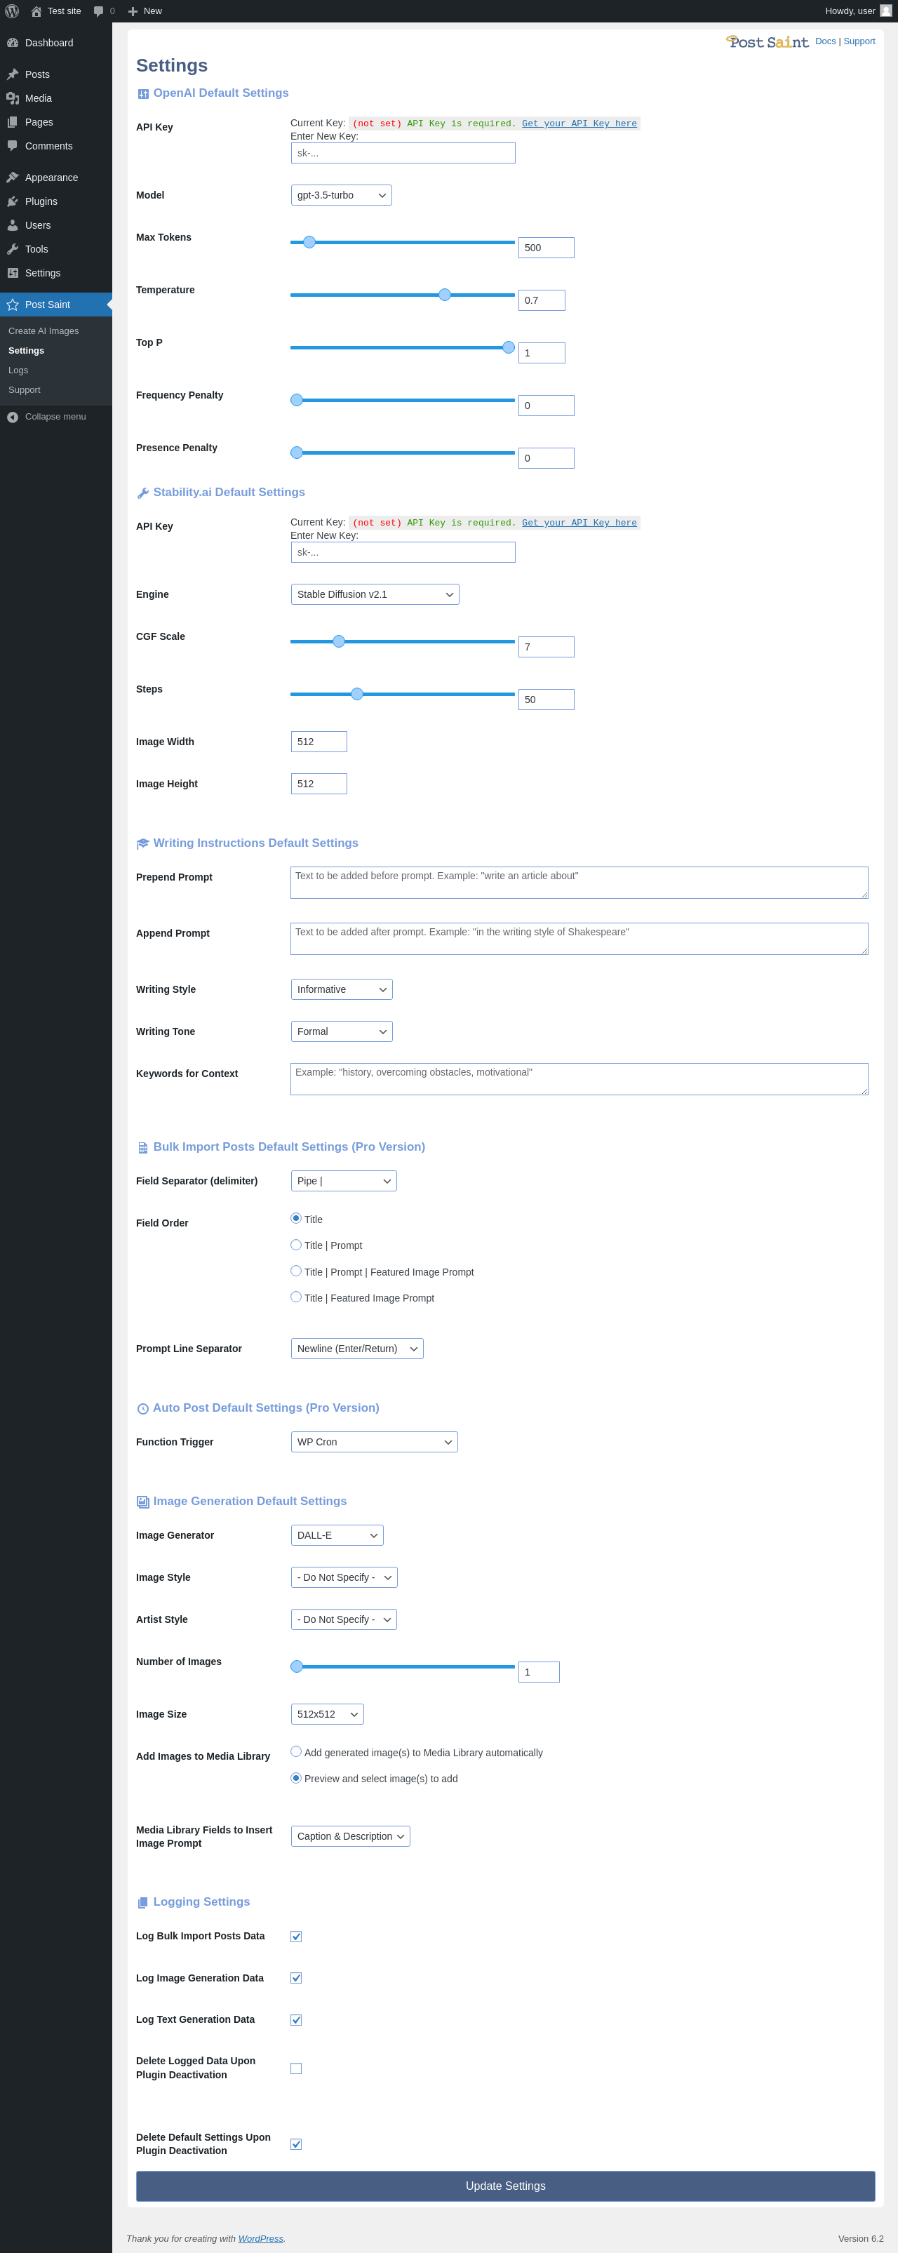Click the Media sidebar icon

coord(12,98)
